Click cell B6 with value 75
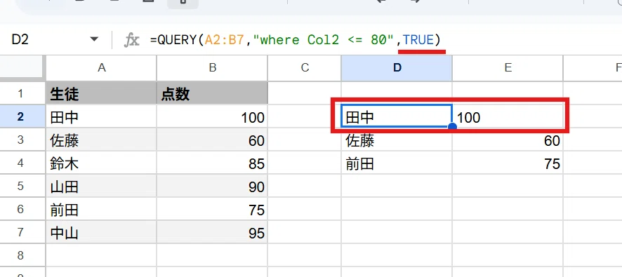Image resolution: width=622 pixels, height=277 pixels. (213, 209)
